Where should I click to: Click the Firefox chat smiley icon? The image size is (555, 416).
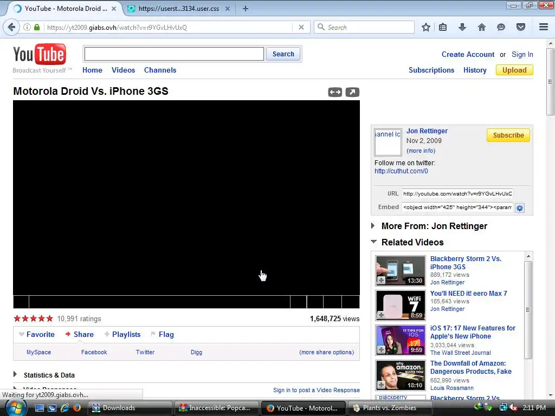click(x=501, y=27)
